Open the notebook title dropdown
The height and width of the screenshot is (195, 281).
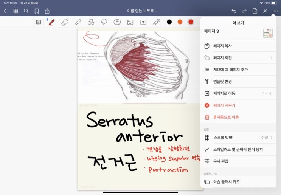click(x=142, y=11)
